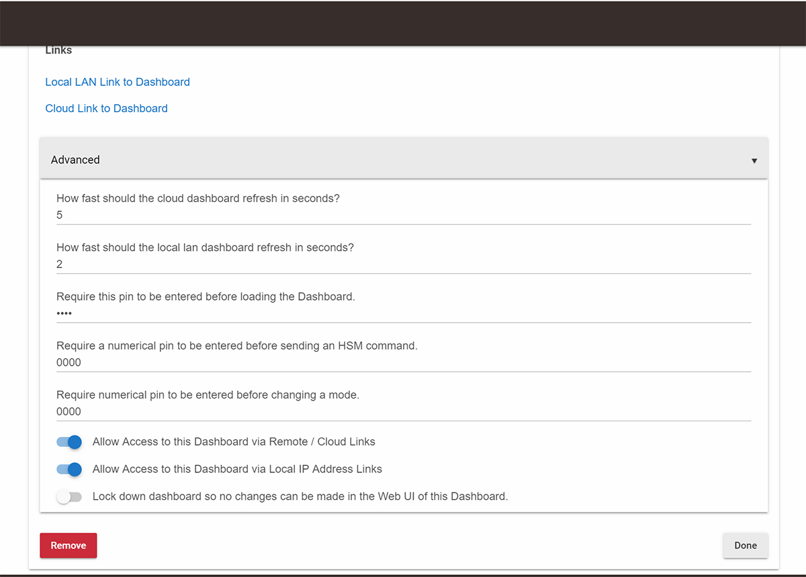Click the 'before changing a mode' label
This screenshot has width=806, height=577.
[x=208, y=395]
